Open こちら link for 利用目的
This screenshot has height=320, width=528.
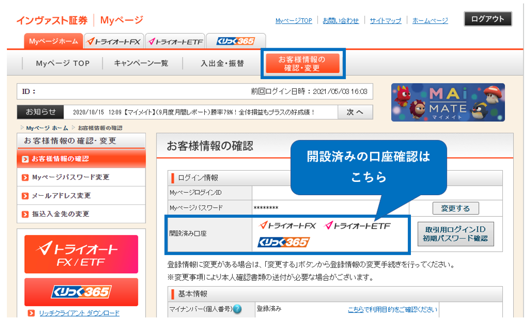coord(356,309)
